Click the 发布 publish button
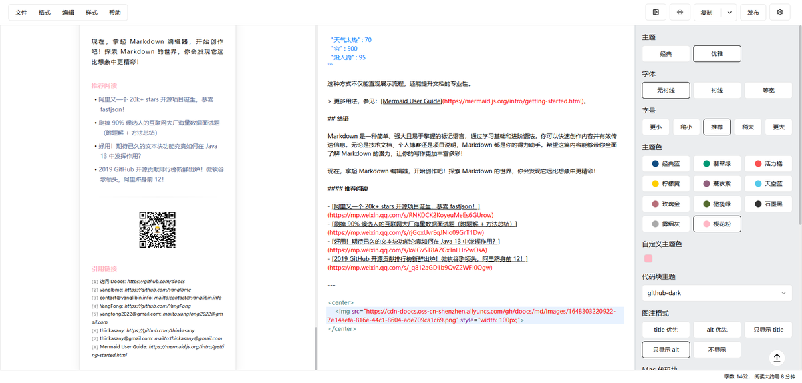 pyautogui.click(x=753, y=12)
